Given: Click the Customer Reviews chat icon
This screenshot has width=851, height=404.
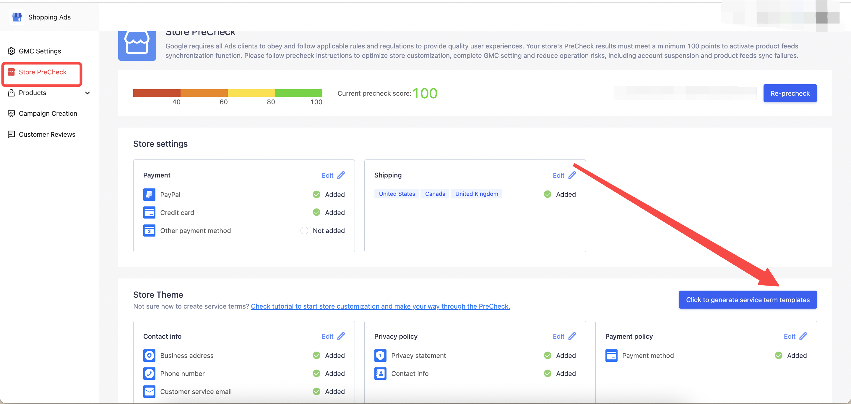Looking at the screenshot, I should tap(11, 134).
